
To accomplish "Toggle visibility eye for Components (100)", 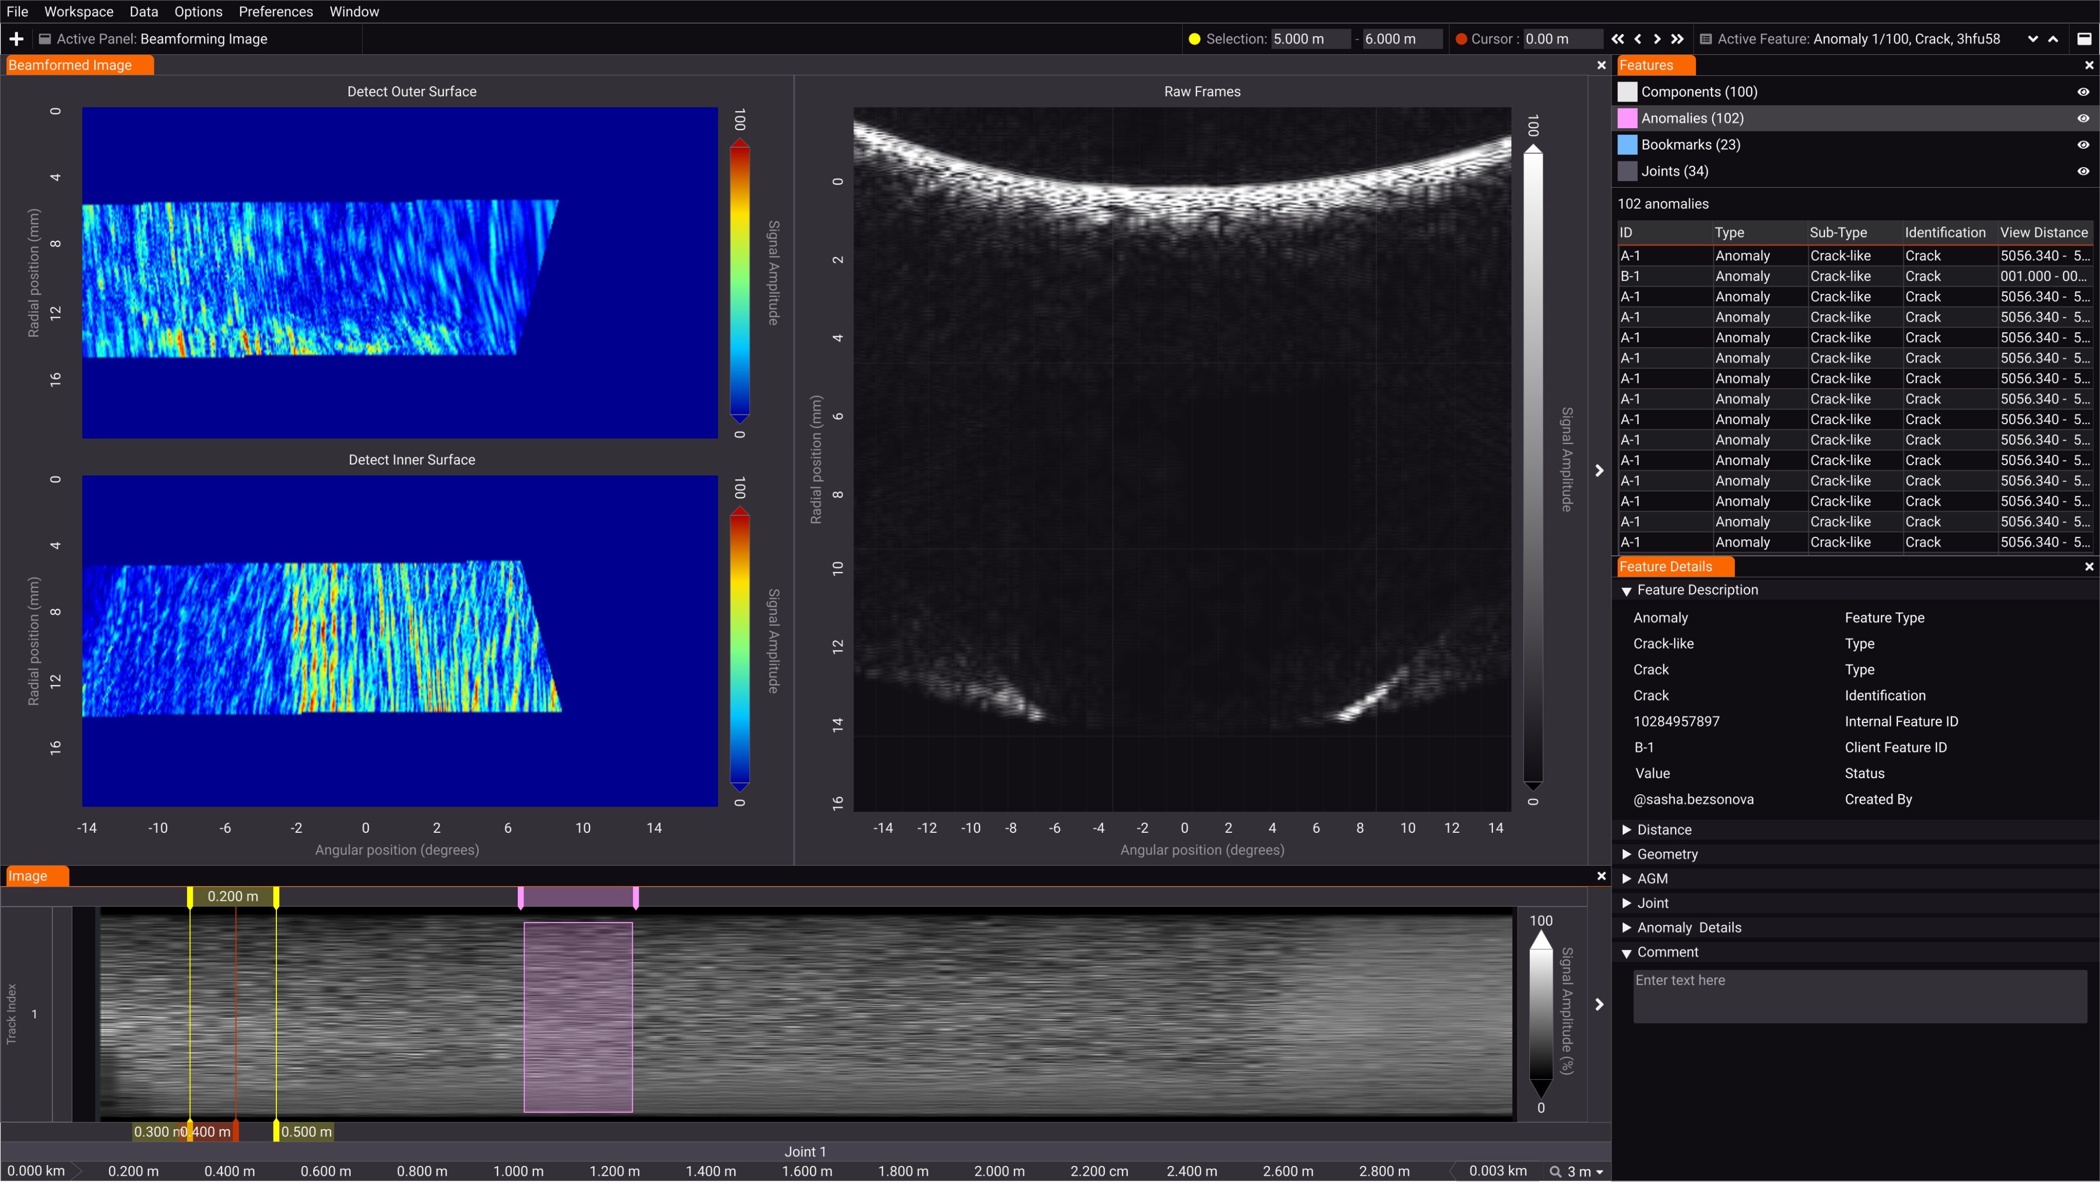I will coord(2083,91).
